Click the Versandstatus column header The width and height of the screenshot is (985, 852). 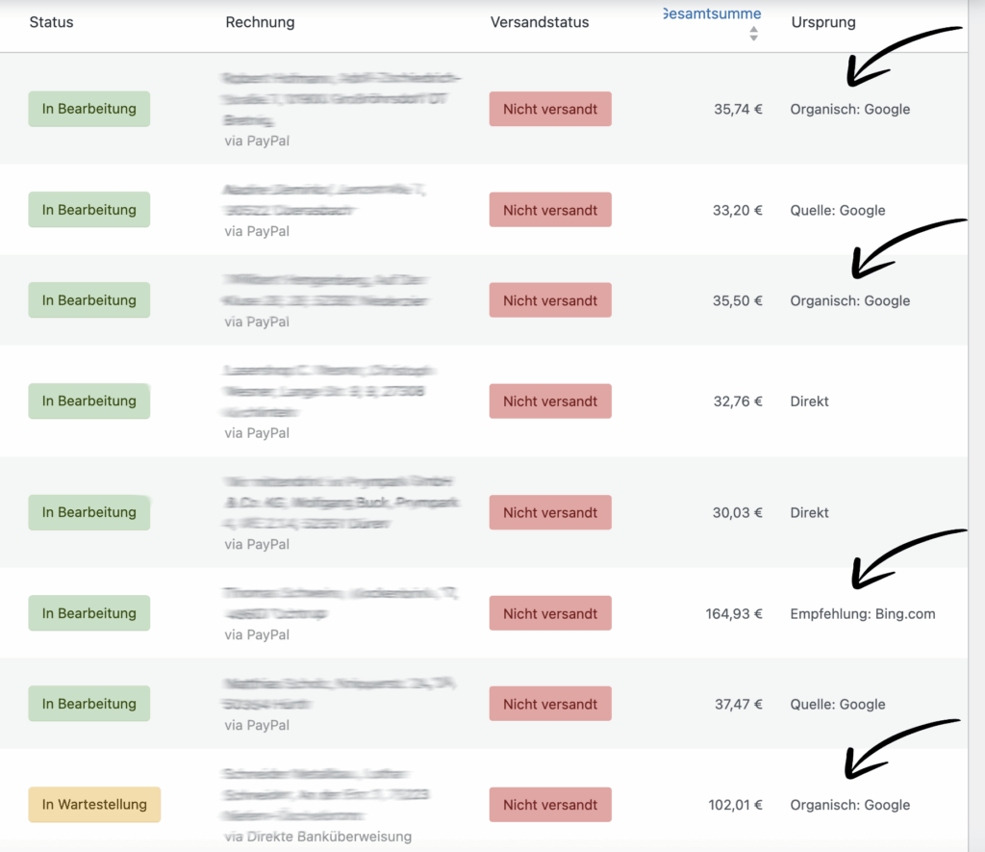click(540, 22)
